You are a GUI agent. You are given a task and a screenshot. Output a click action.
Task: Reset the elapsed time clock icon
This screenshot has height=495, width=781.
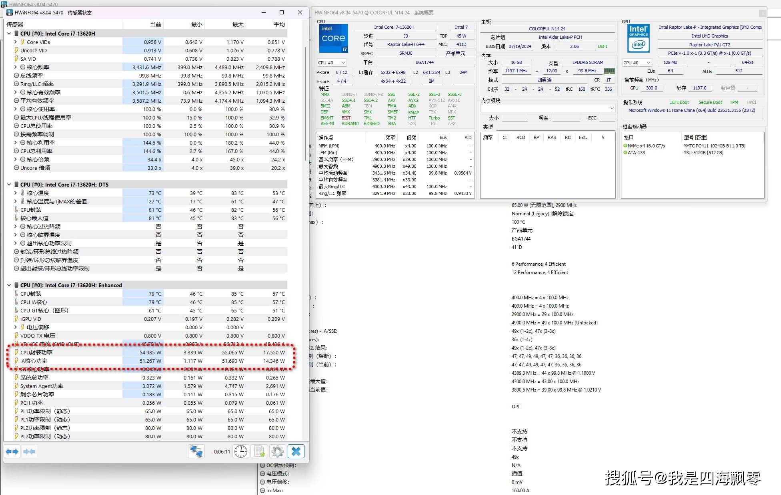click(241, 451)
